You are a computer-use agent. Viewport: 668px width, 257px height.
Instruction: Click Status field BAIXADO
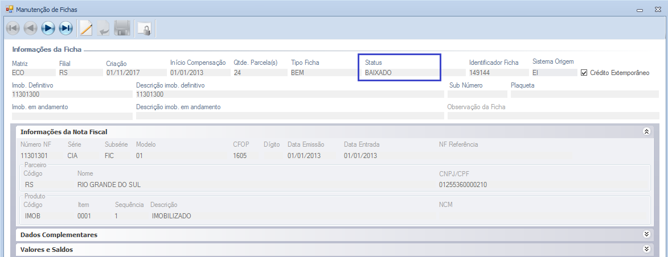(x=415, y=72)
